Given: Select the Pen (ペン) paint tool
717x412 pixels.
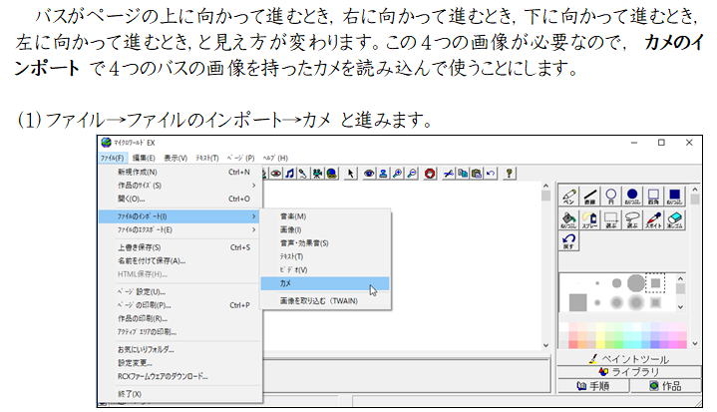Looking at the screenshot, I should click(x=568, y=196).
